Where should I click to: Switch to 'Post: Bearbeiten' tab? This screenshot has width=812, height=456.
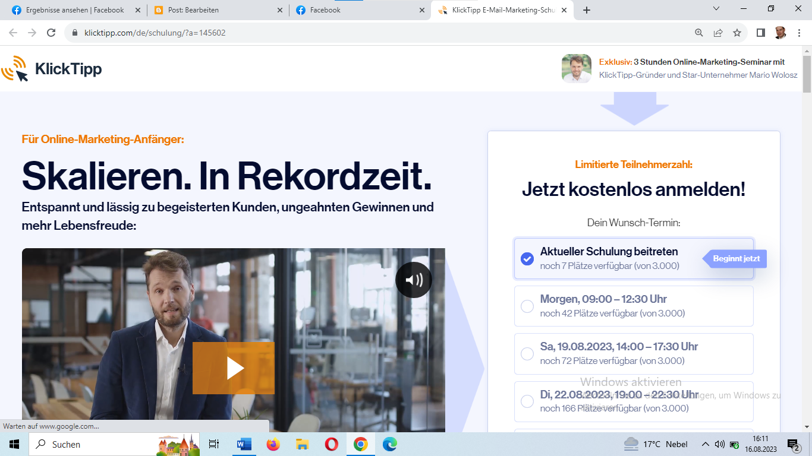point(218,10)
